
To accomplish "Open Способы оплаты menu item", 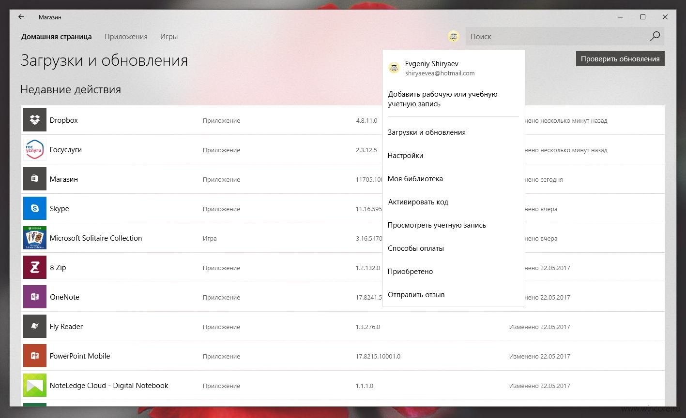I will pyautogui.click(x=416, y=248).
